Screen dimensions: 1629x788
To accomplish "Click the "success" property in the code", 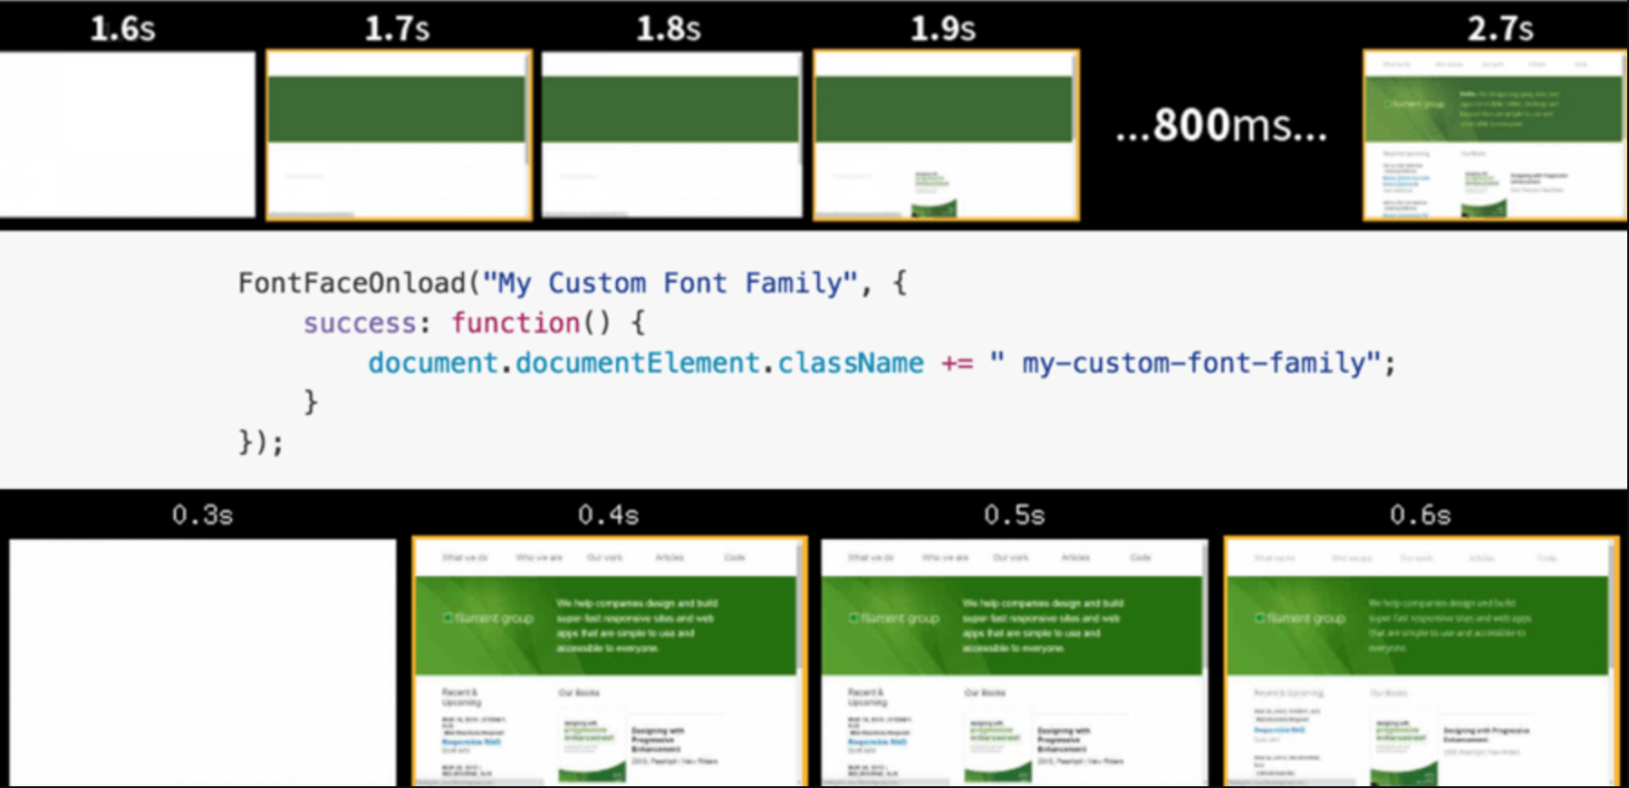I will point(360,323).
